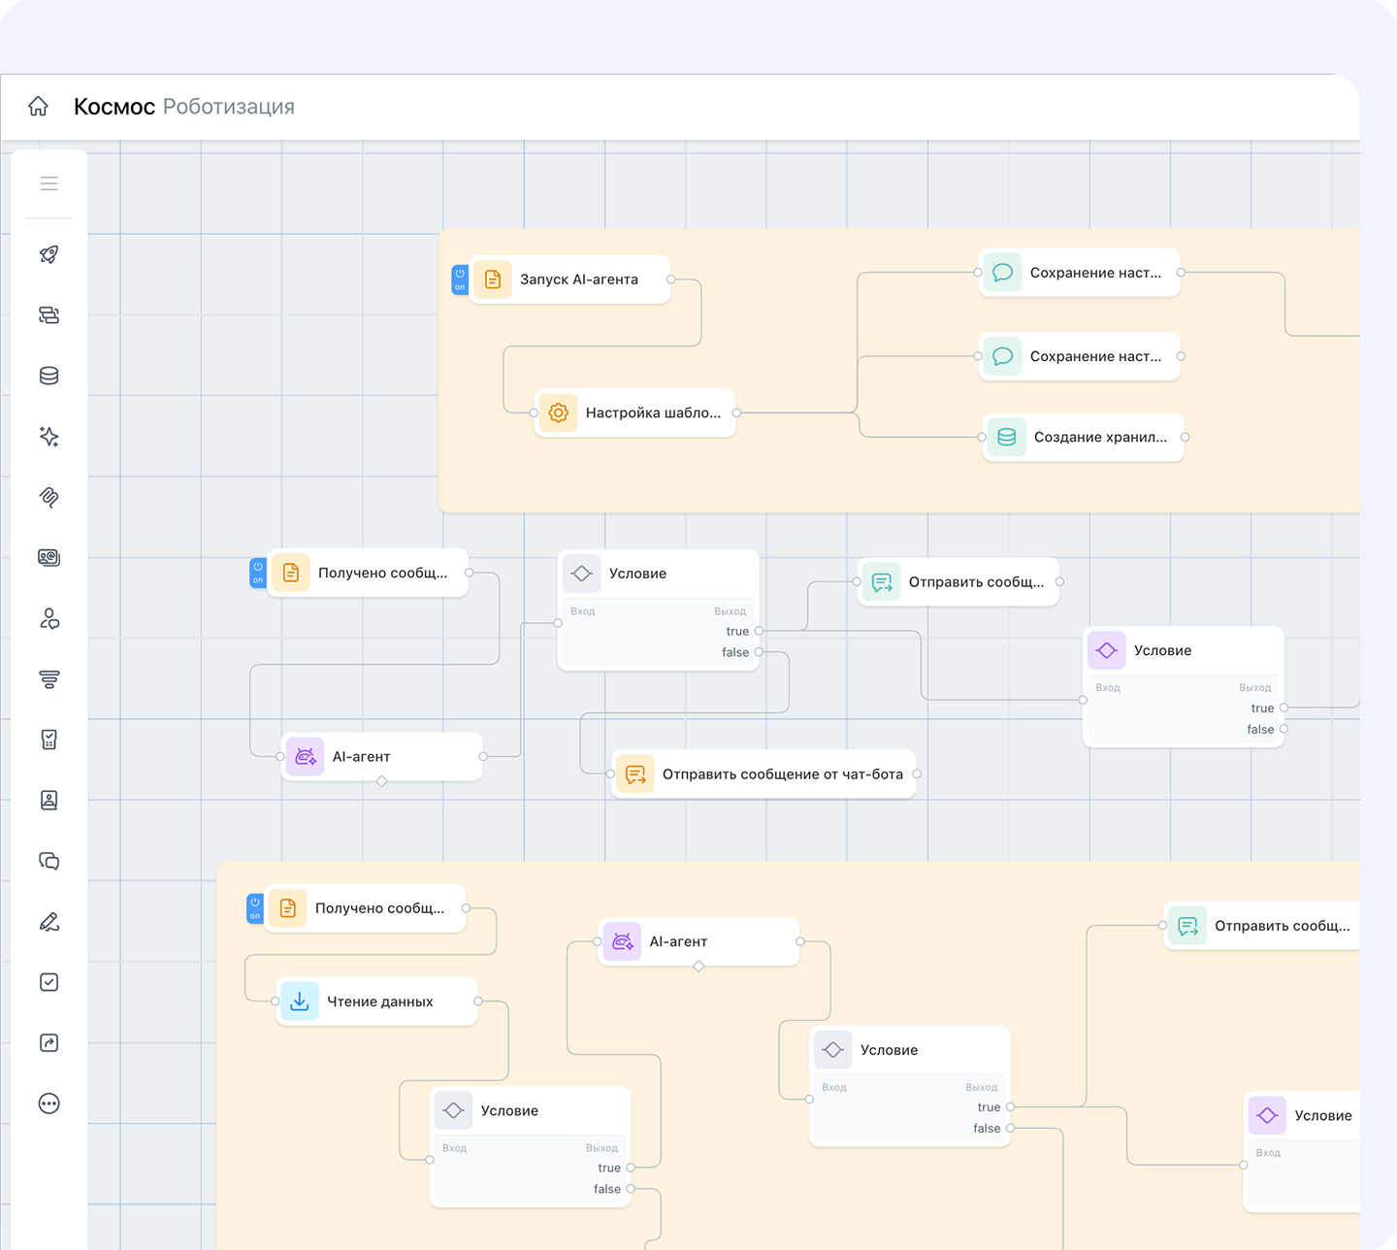Click the home icon in the header

(x=38, y=107)
